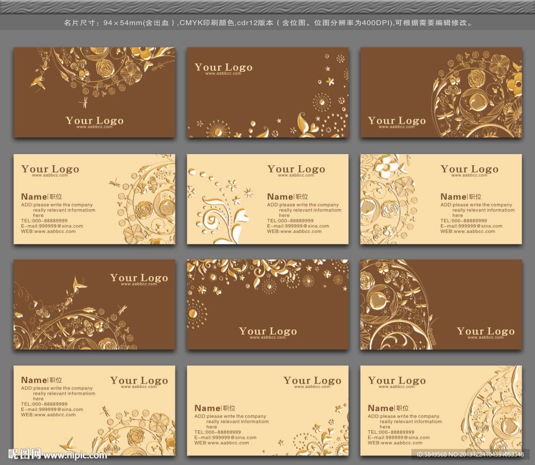535x465 pixels.
Task: Click 'Name|职位' on the white swirl plant cream card
Action: 288,196
